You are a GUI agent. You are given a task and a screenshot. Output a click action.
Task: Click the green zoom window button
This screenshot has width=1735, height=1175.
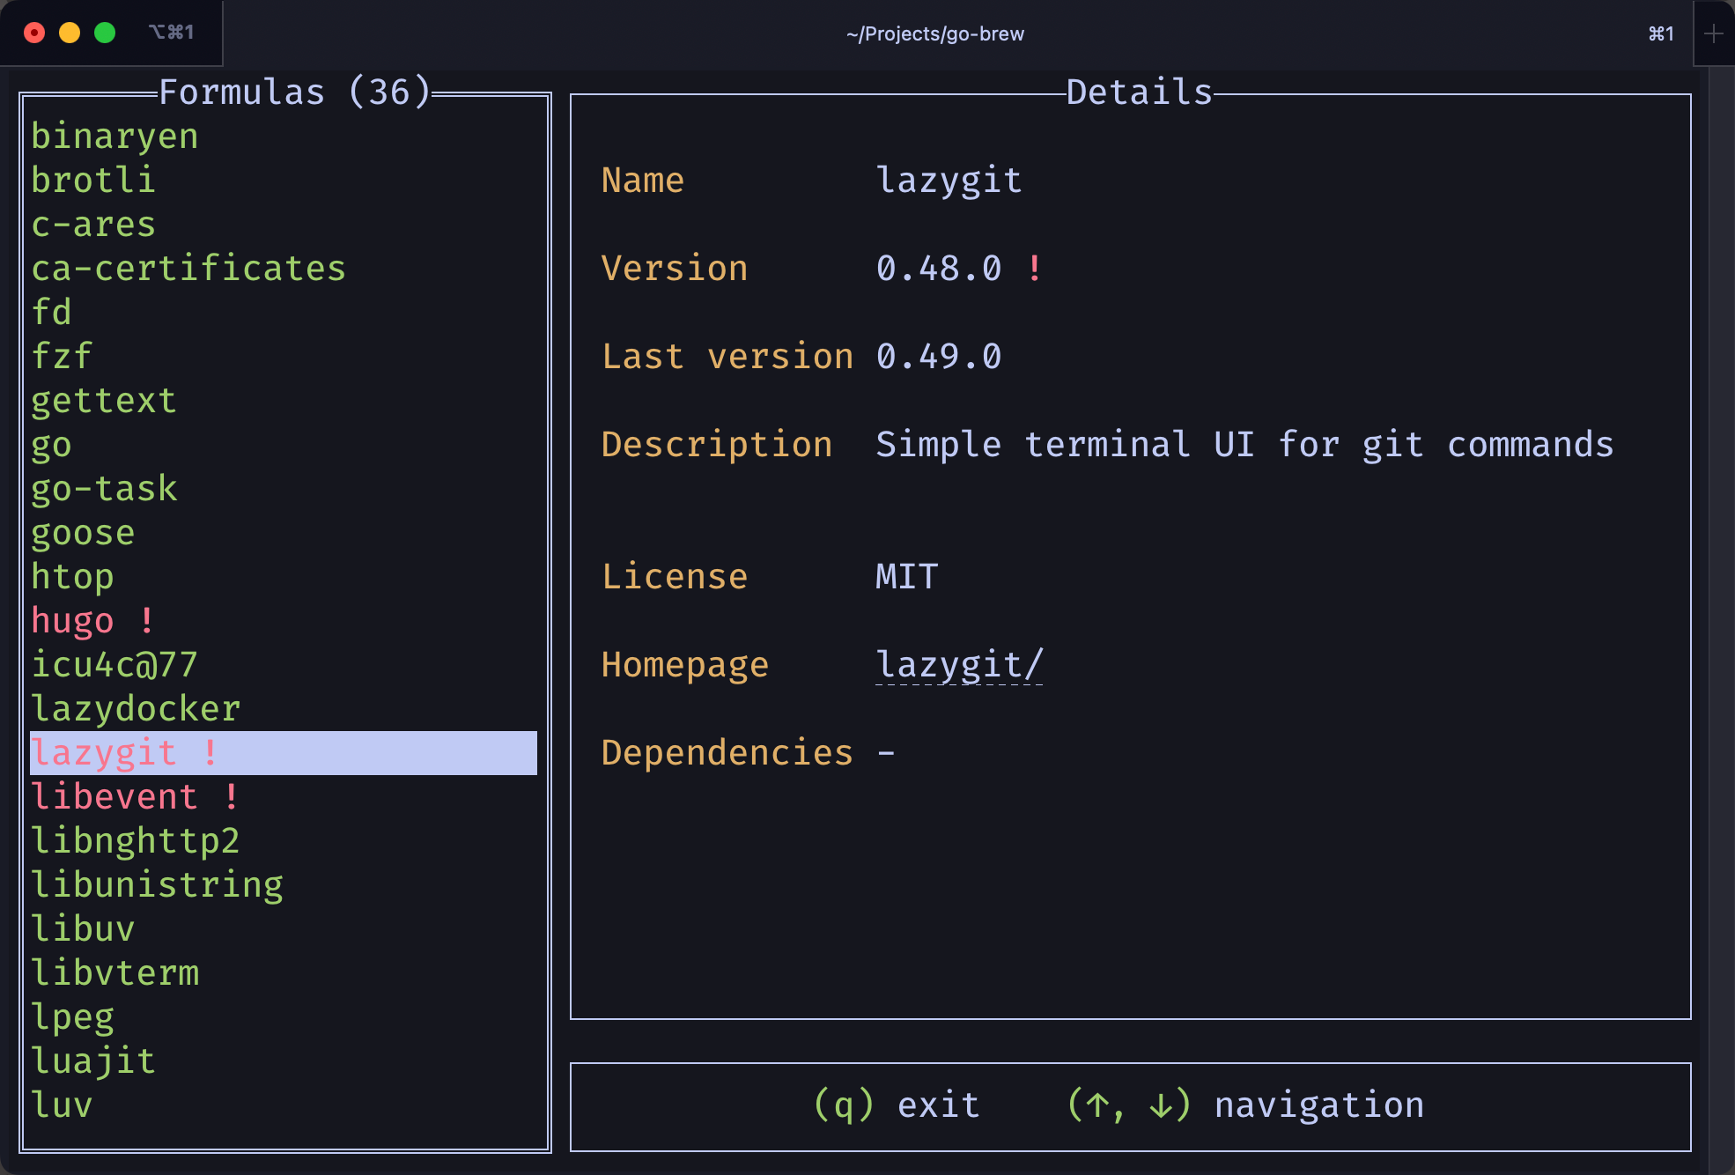point(105,33)
